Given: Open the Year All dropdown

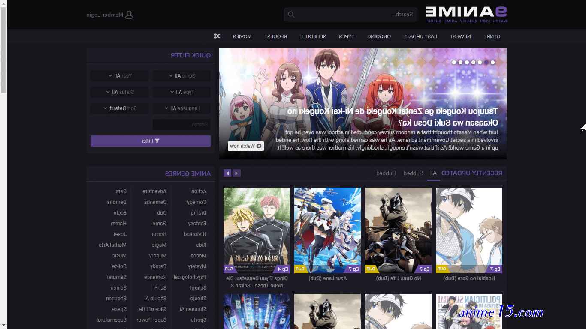Looking at the screenshot, I should coord(119,76).
